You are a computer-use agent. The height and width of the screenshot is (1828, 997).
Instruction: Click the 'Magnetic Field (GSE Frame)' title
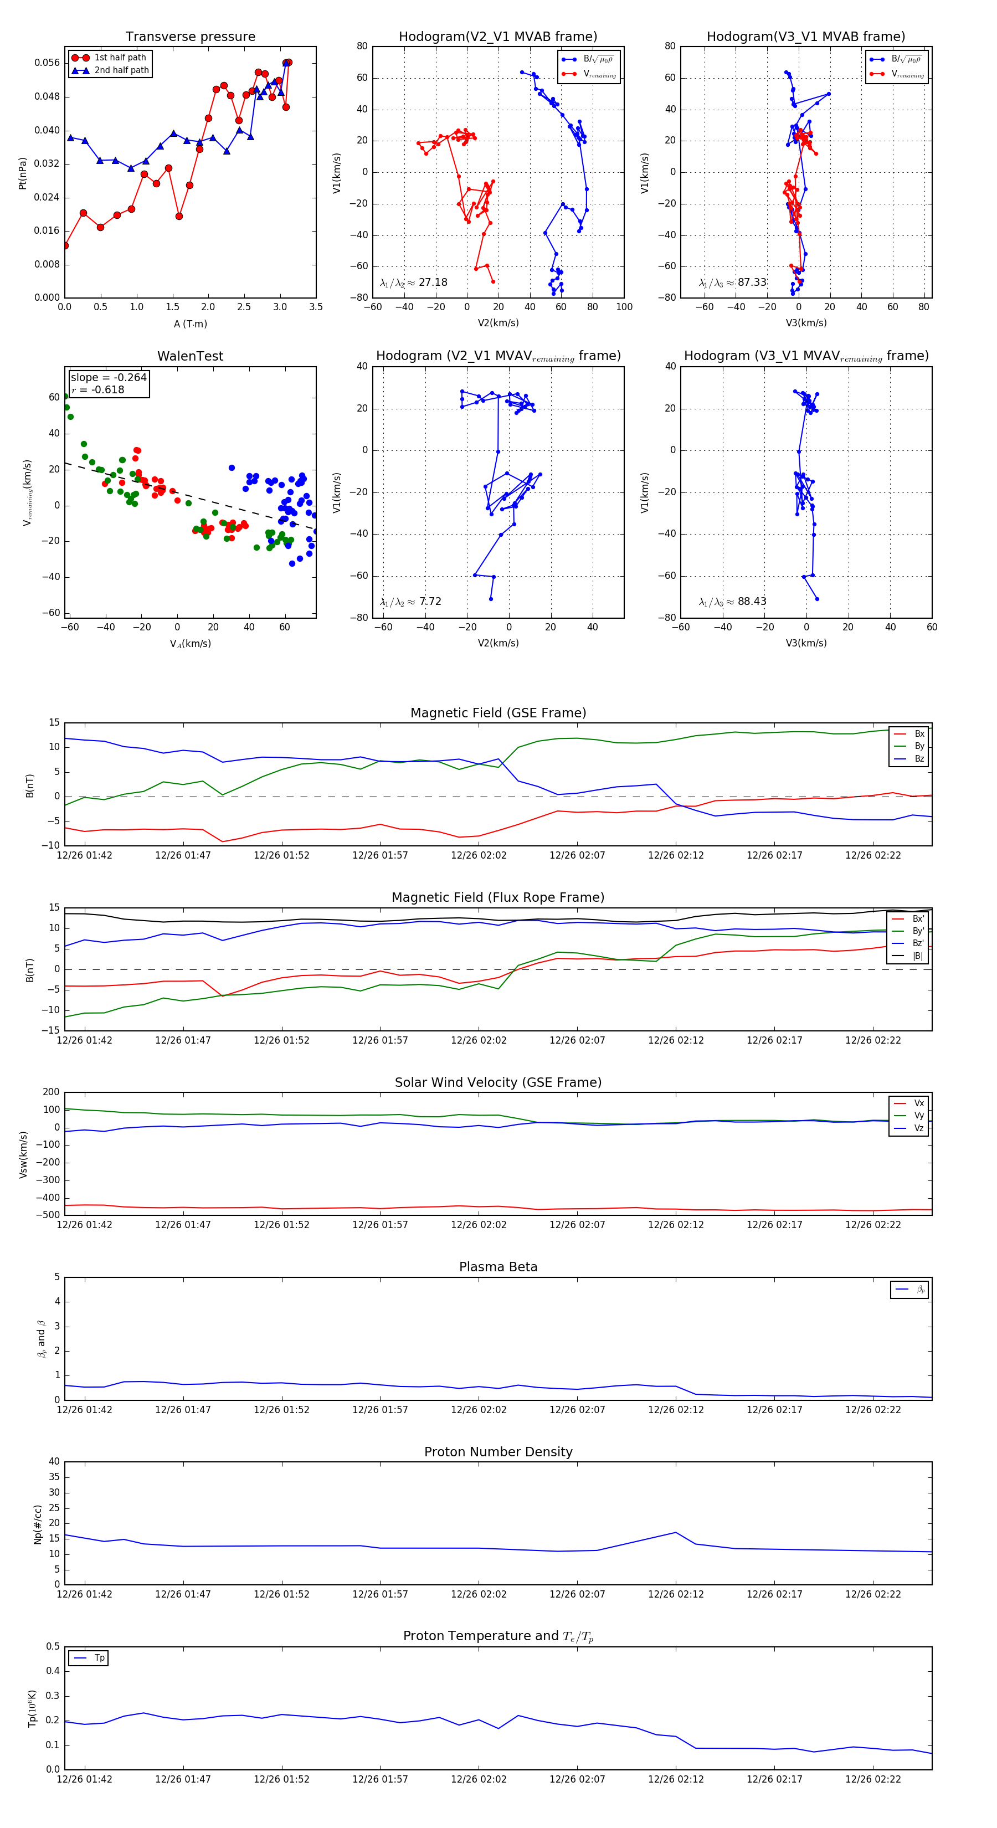[x=498, y=713]
